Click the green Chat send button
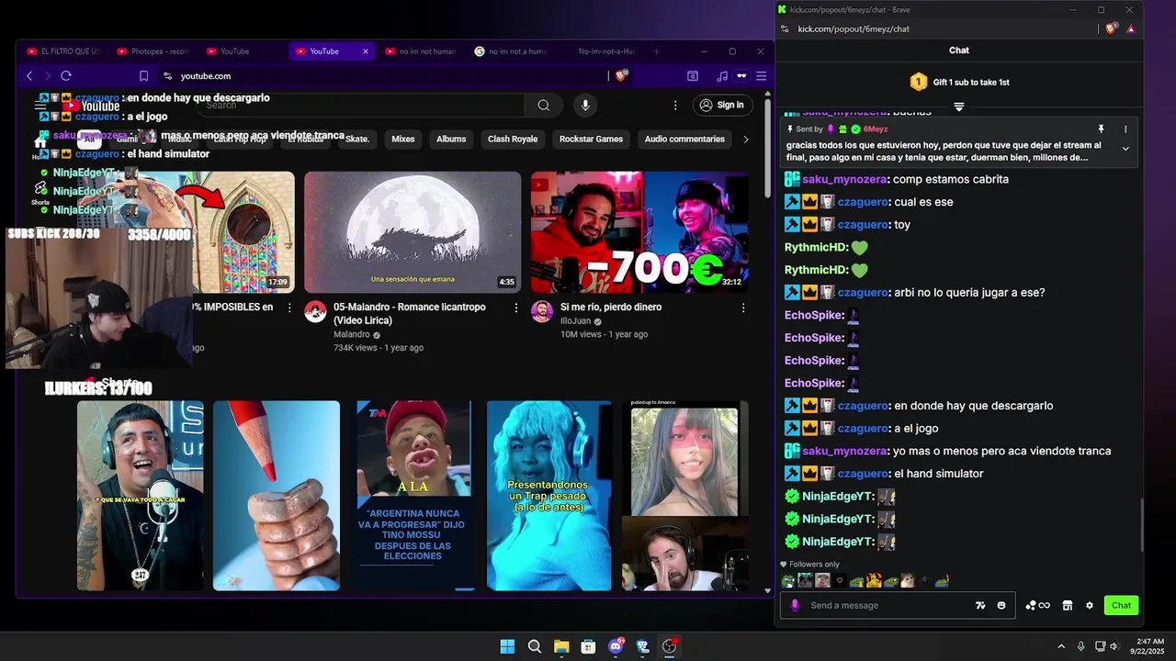 [1122, 605]
